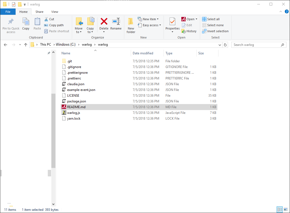
Task: Click Invert selection in the ribbon
Action: click(215, 31)
